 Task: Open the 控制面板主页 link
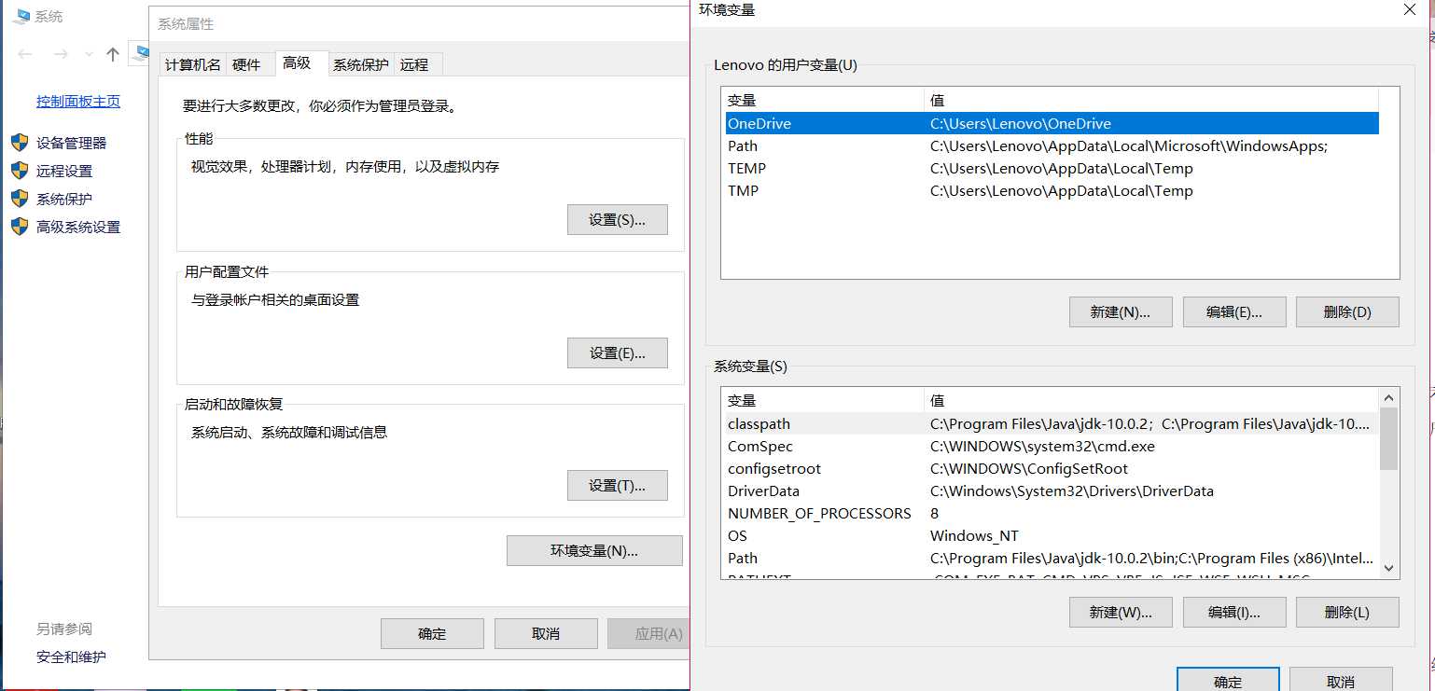[x=78, y=102]
